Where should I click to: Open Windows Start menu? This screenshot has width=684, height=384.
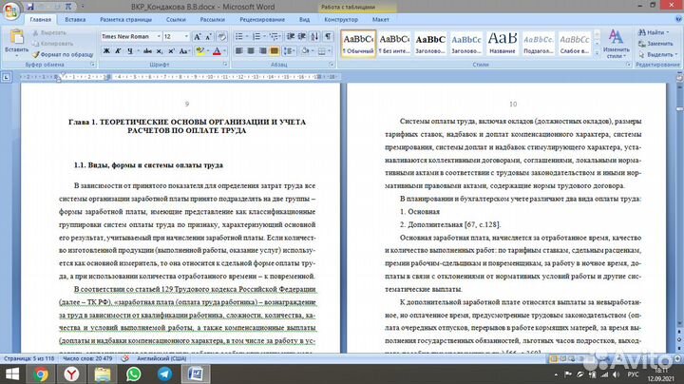click(12, 374)
